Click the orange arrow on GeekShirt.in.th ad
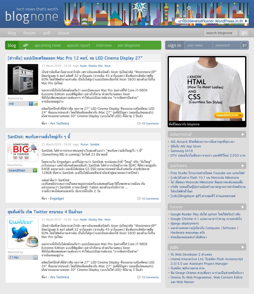 pyautogui.click(x=241, y=115)
